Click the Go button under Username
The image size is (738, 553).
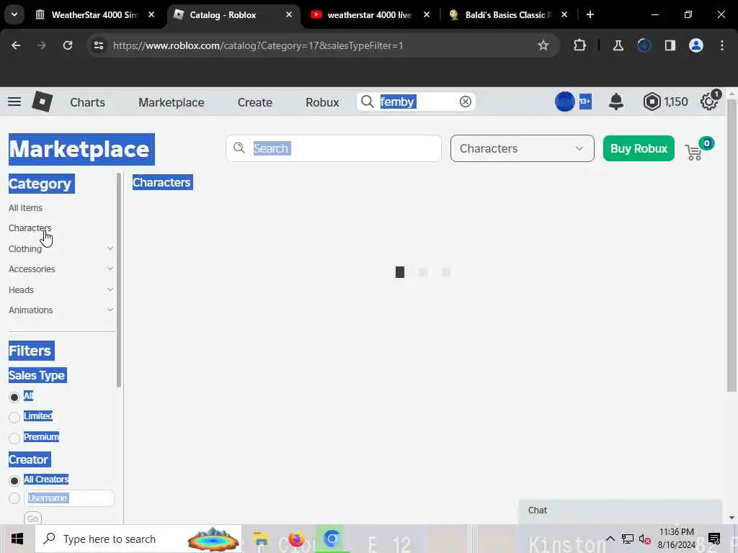[32, 518]
